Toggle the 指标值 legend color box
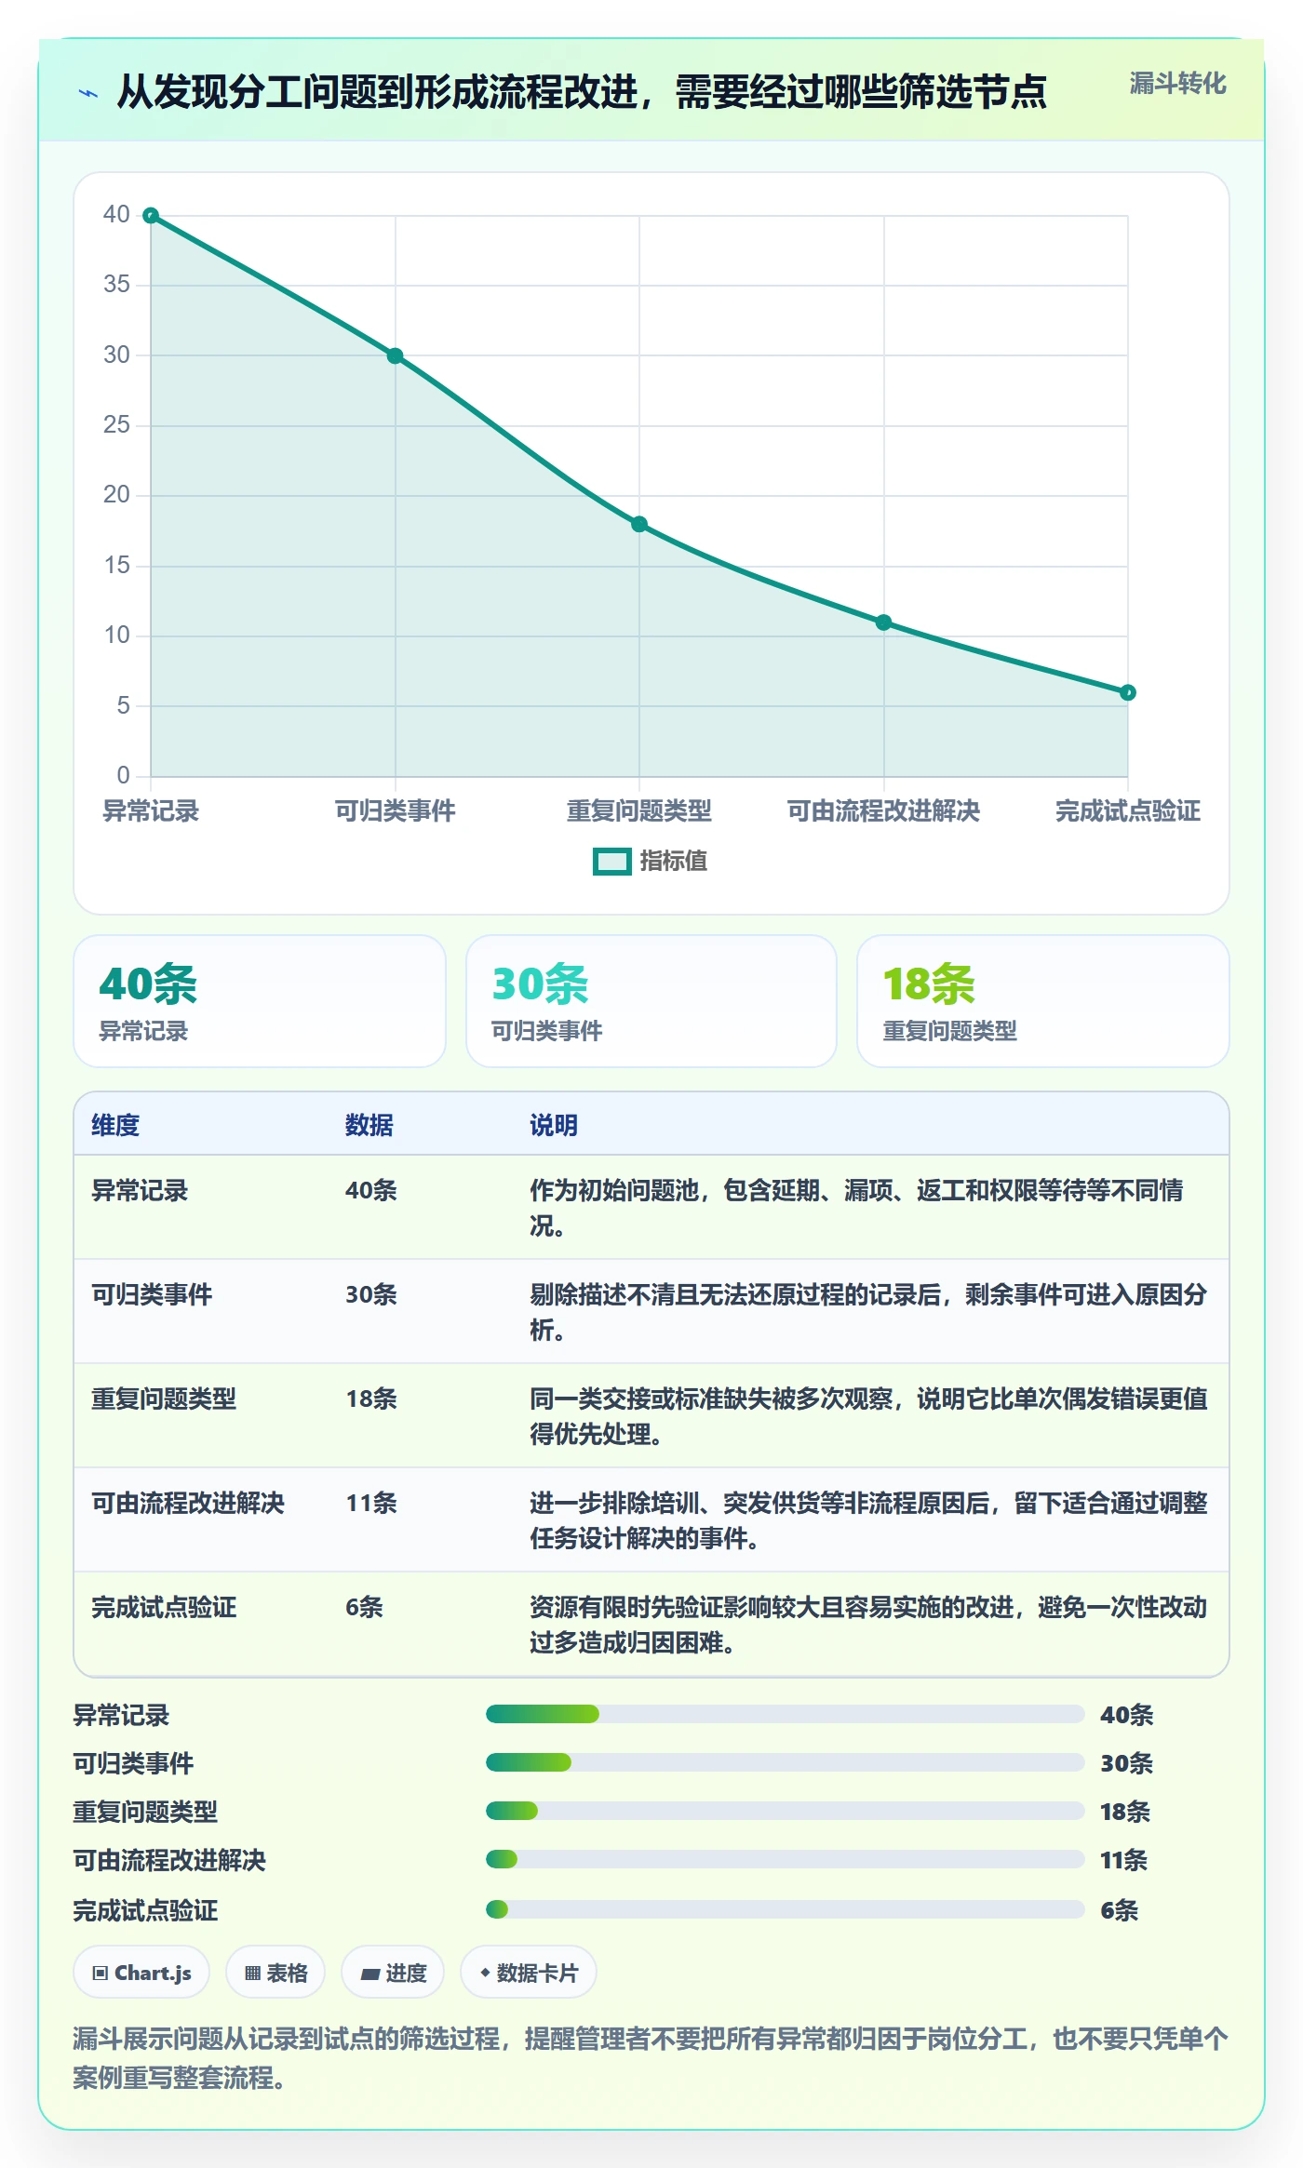 point(612,862)
